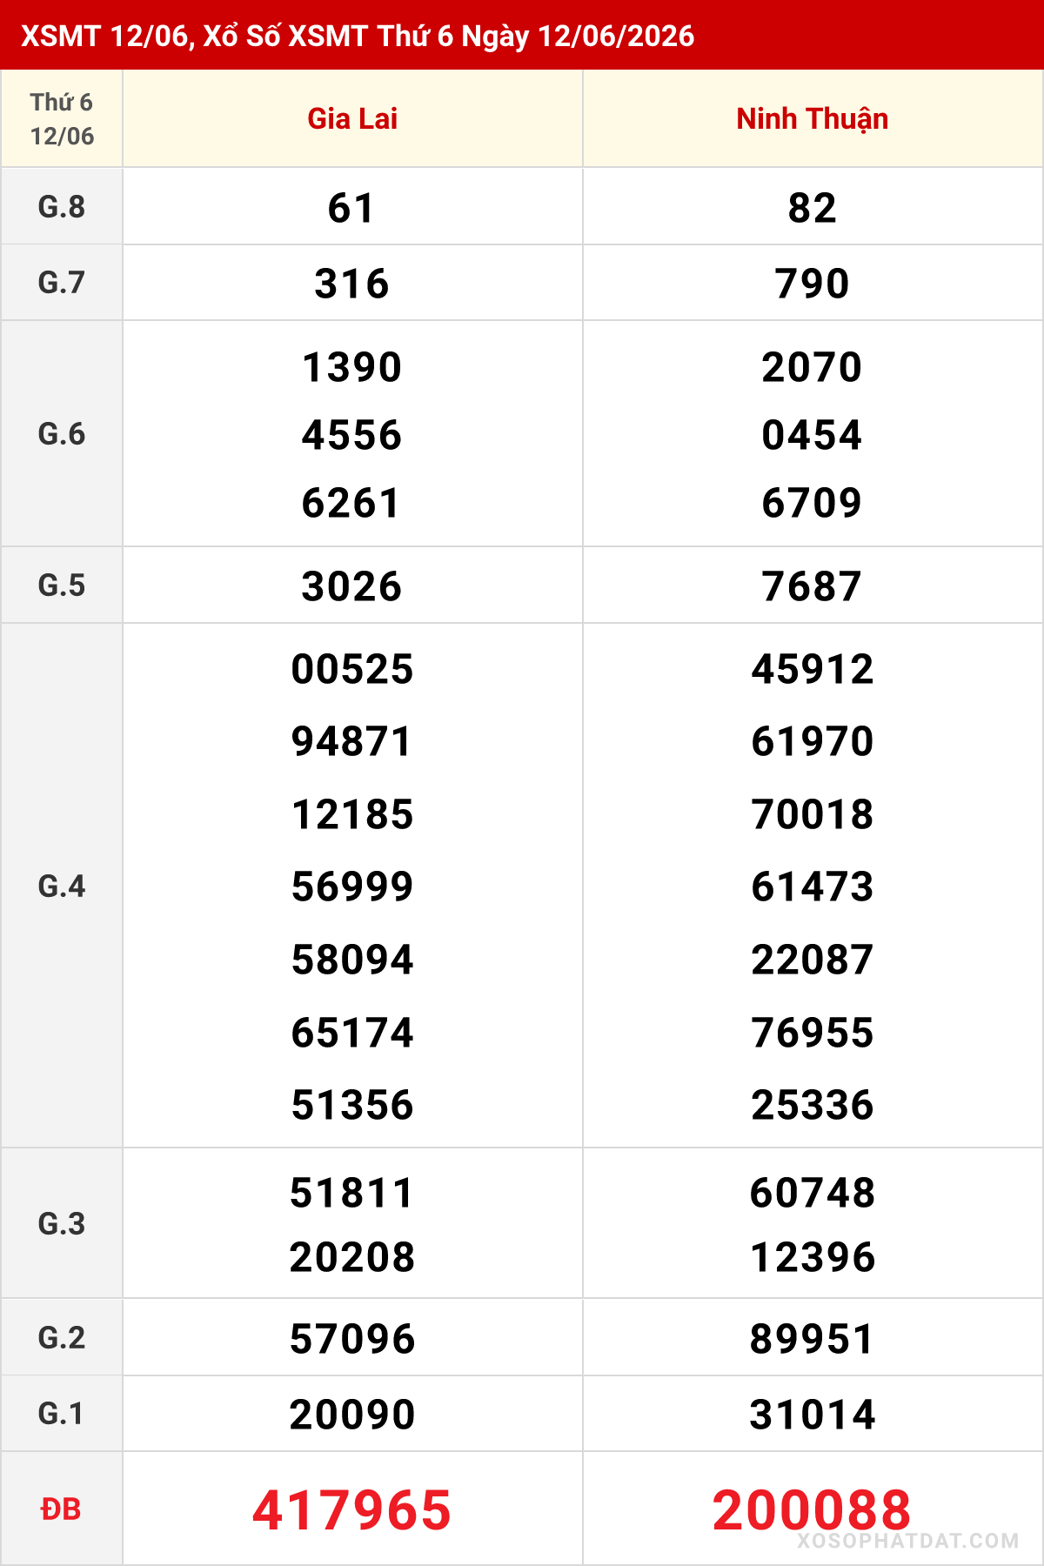Screen dimensions: 1044x1566
Task: Select the G.4 row label
Action: coord(62,886)
